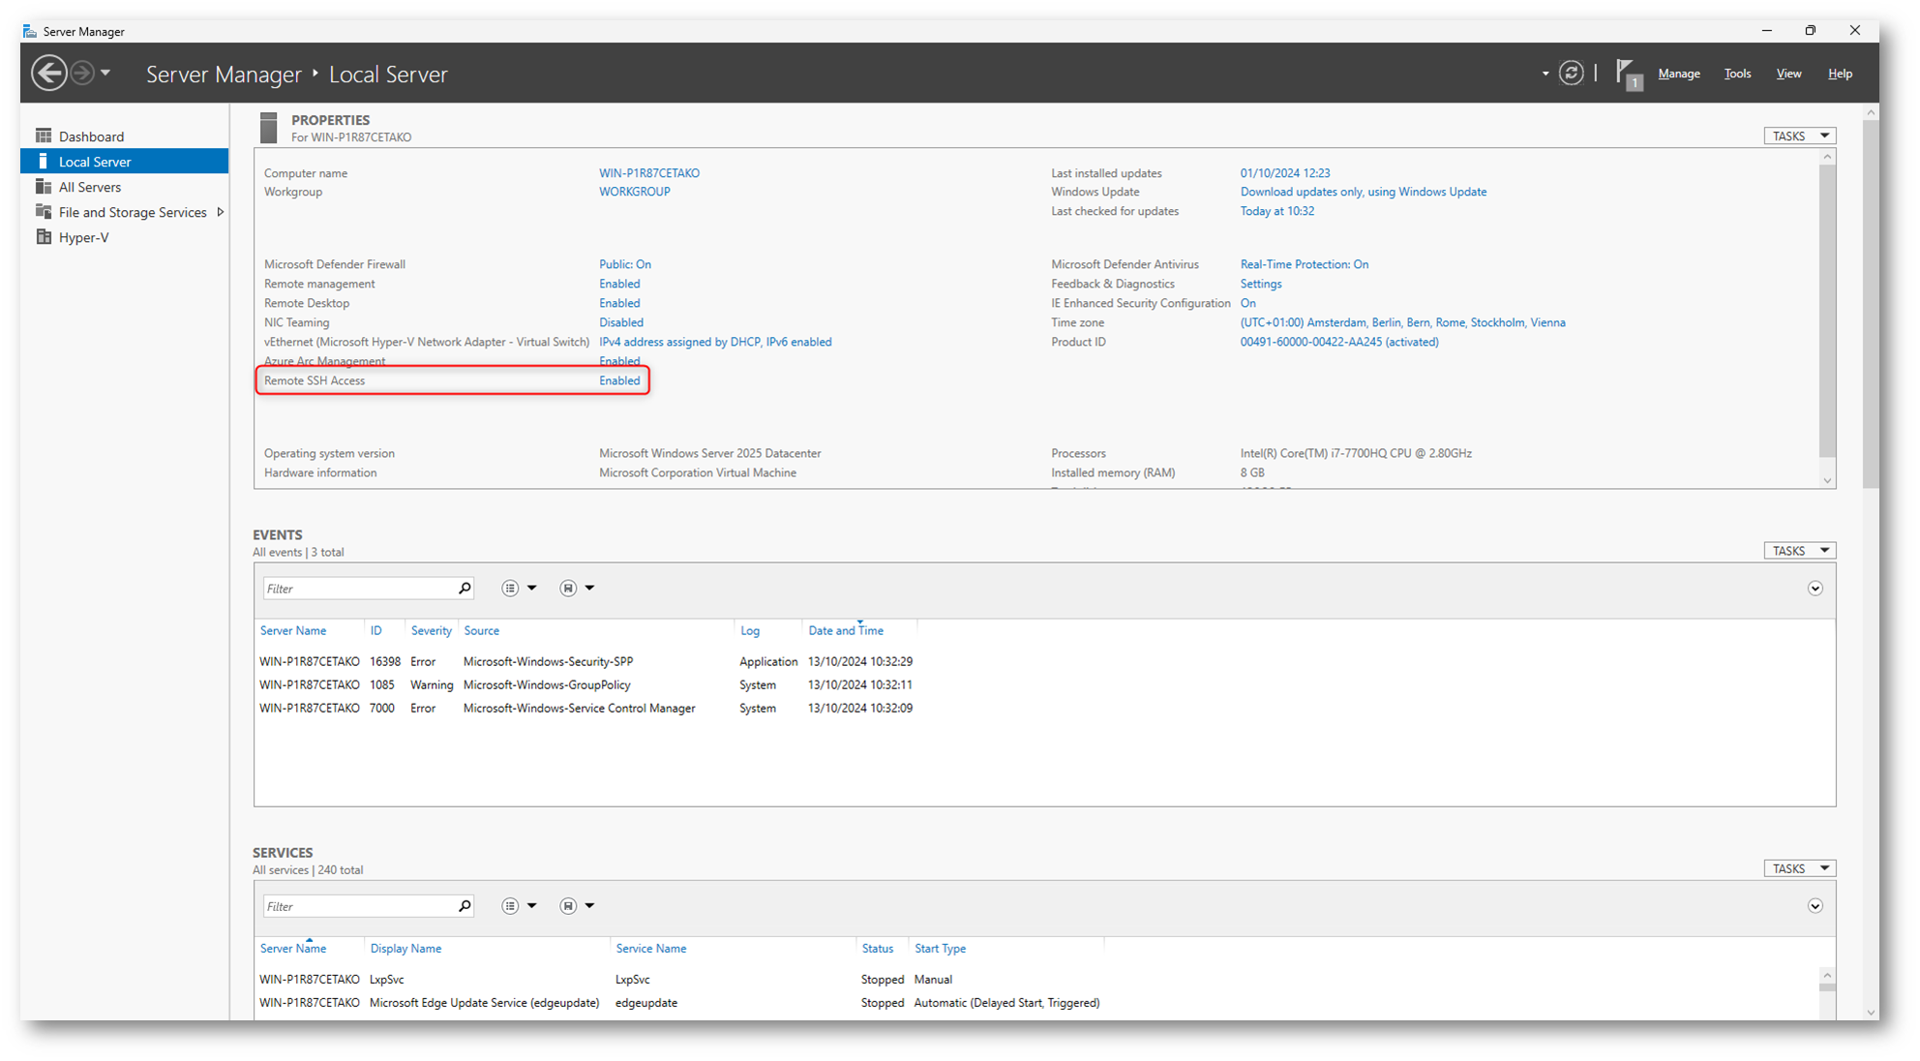Image resolution: width=1920 pixels, height=1061 pixels.
Task: Open the Help menu
Action: tap(1840, 74)
